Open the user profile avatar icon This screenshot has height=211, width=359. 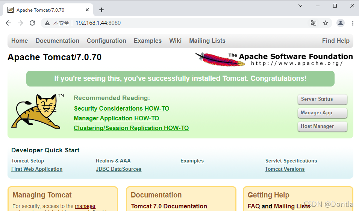pyautogui.click(x=341, y=23)
